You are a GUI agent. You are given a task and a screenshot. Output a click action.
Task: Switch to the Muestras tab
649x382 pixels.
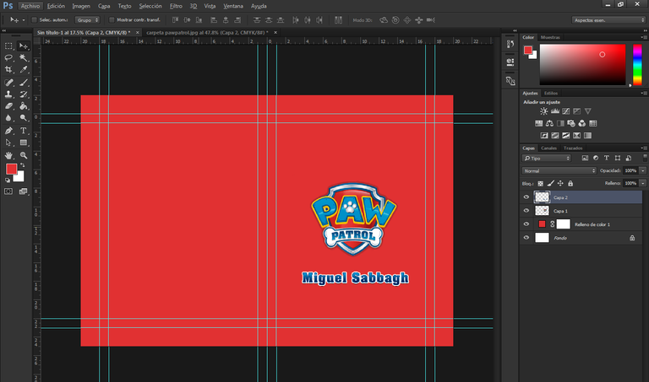(x=550, y=37)
